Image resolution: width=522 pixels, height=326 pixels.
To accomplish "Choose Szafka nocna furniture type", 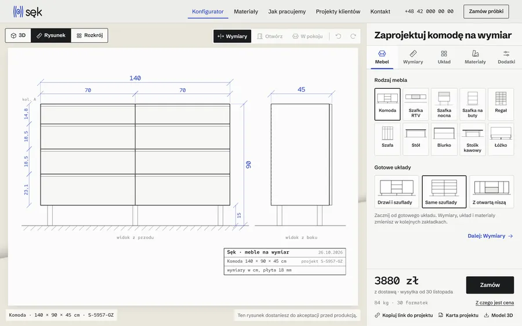I will pos(444,104).
